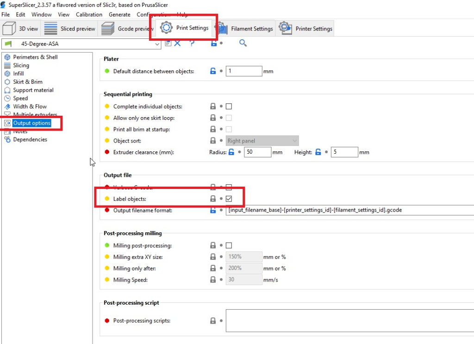Select Infill in the sidebar
This screenshot has height=344, width=474.
18,74
